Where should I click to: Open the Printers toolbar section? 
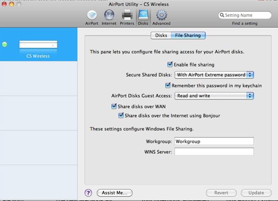pos(127,18)
